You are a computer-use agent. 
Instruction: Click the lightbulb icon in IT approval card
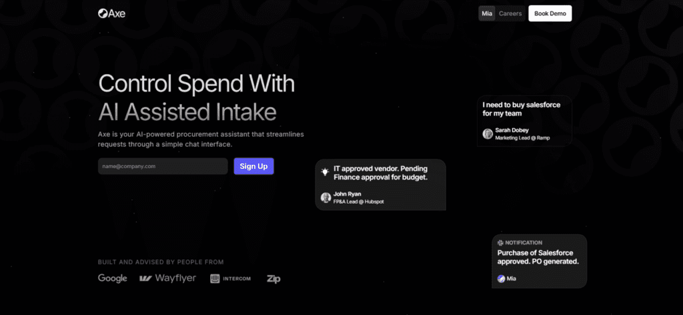coord(325,172)
